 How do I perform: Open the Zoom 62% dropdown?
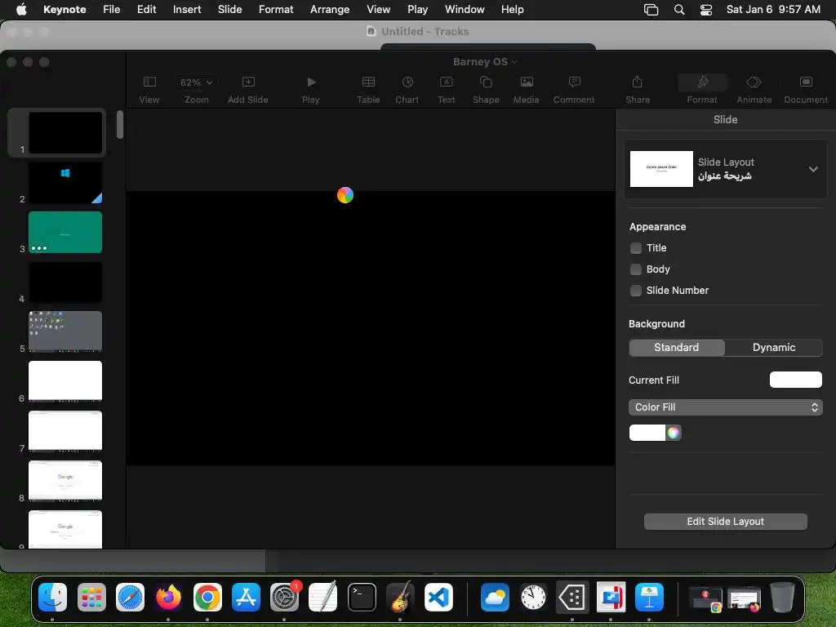[196, 82]
